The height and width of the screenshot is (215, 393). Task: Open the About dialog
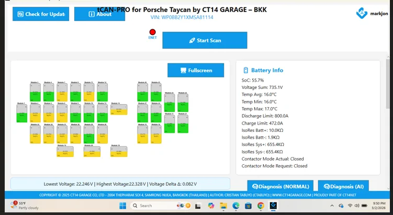pyautogui.click(x=99, y=14)
